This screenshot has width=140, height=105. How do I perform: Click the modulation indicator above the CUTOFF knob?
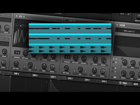[x=122, y=58]
